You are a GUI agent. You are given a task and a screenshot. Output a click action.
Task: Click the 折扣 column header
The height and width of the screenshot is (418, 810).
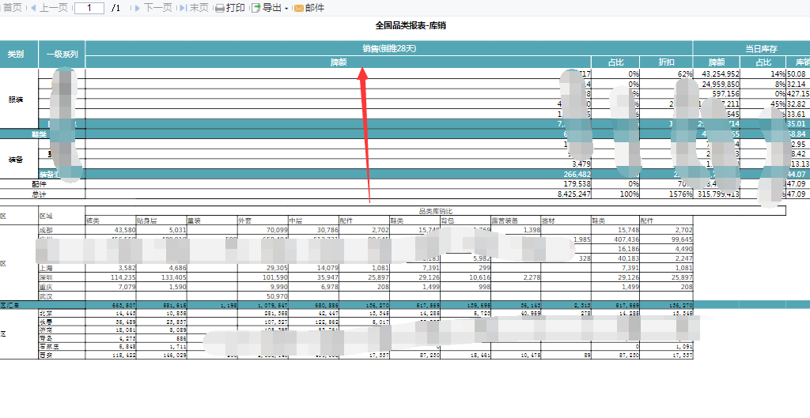pyautogui.click(x=667, y=62)
